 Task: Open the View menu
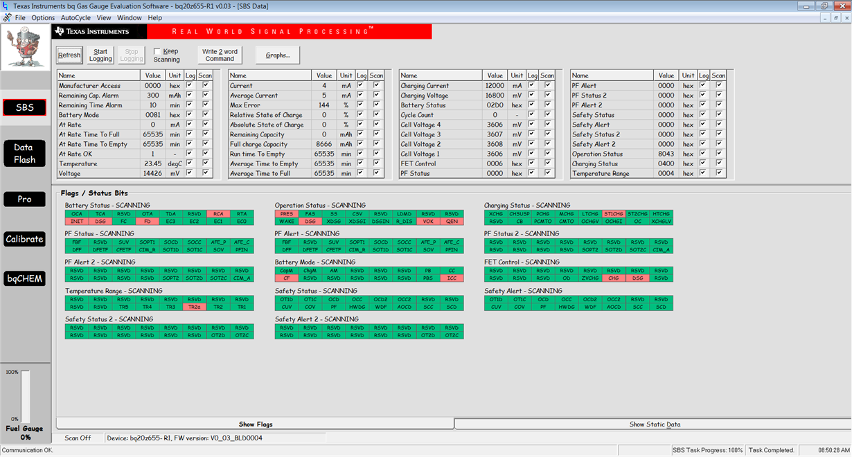click(104, 17)
